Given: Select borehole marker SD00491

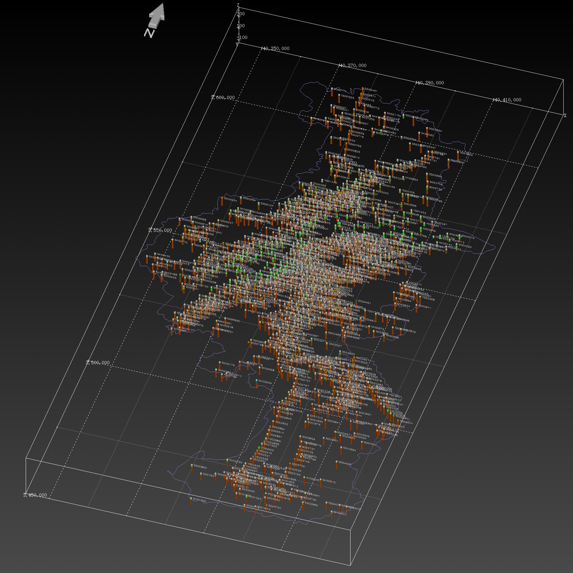Looking at the screenshot, I should (x=363, y=92).
